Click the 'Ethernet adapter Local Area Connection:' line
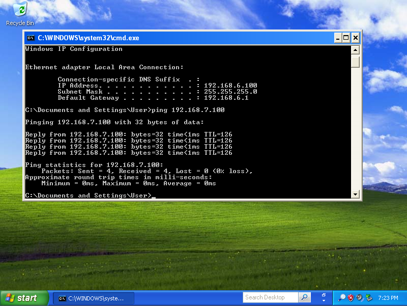The width and height of the screenshot is (407, 306). click(x=104, y=67)
